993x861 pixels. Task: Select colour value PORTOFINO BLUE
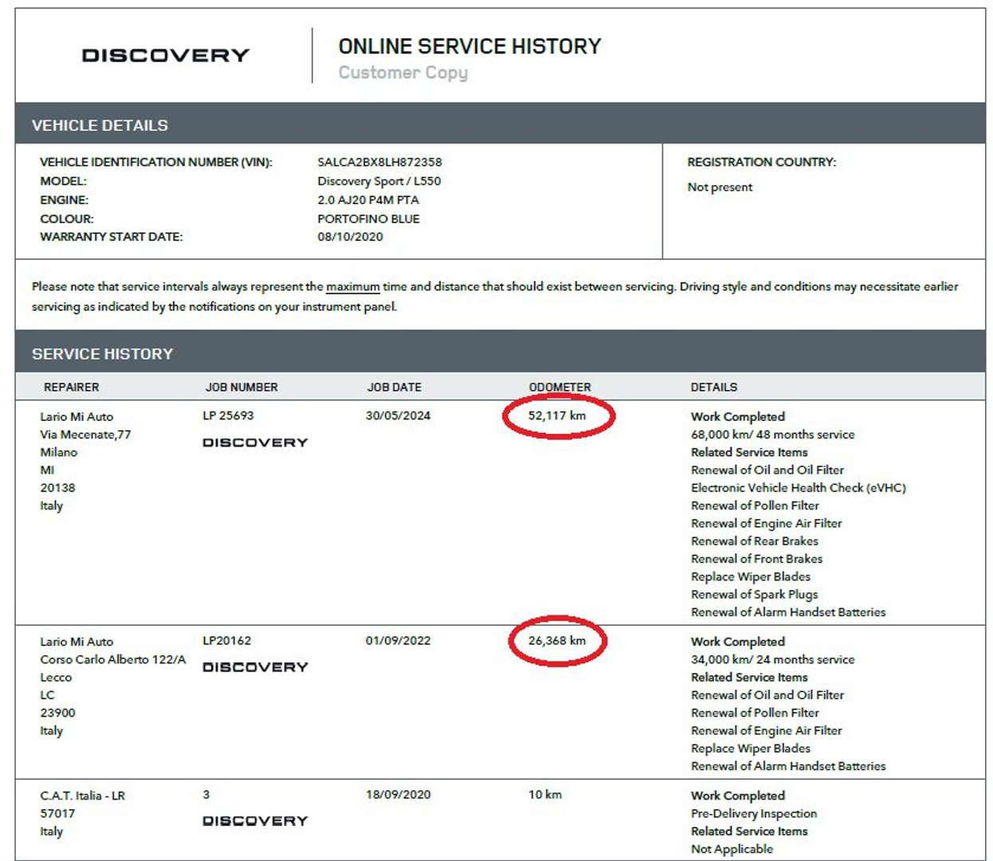[x=368, y=218]
